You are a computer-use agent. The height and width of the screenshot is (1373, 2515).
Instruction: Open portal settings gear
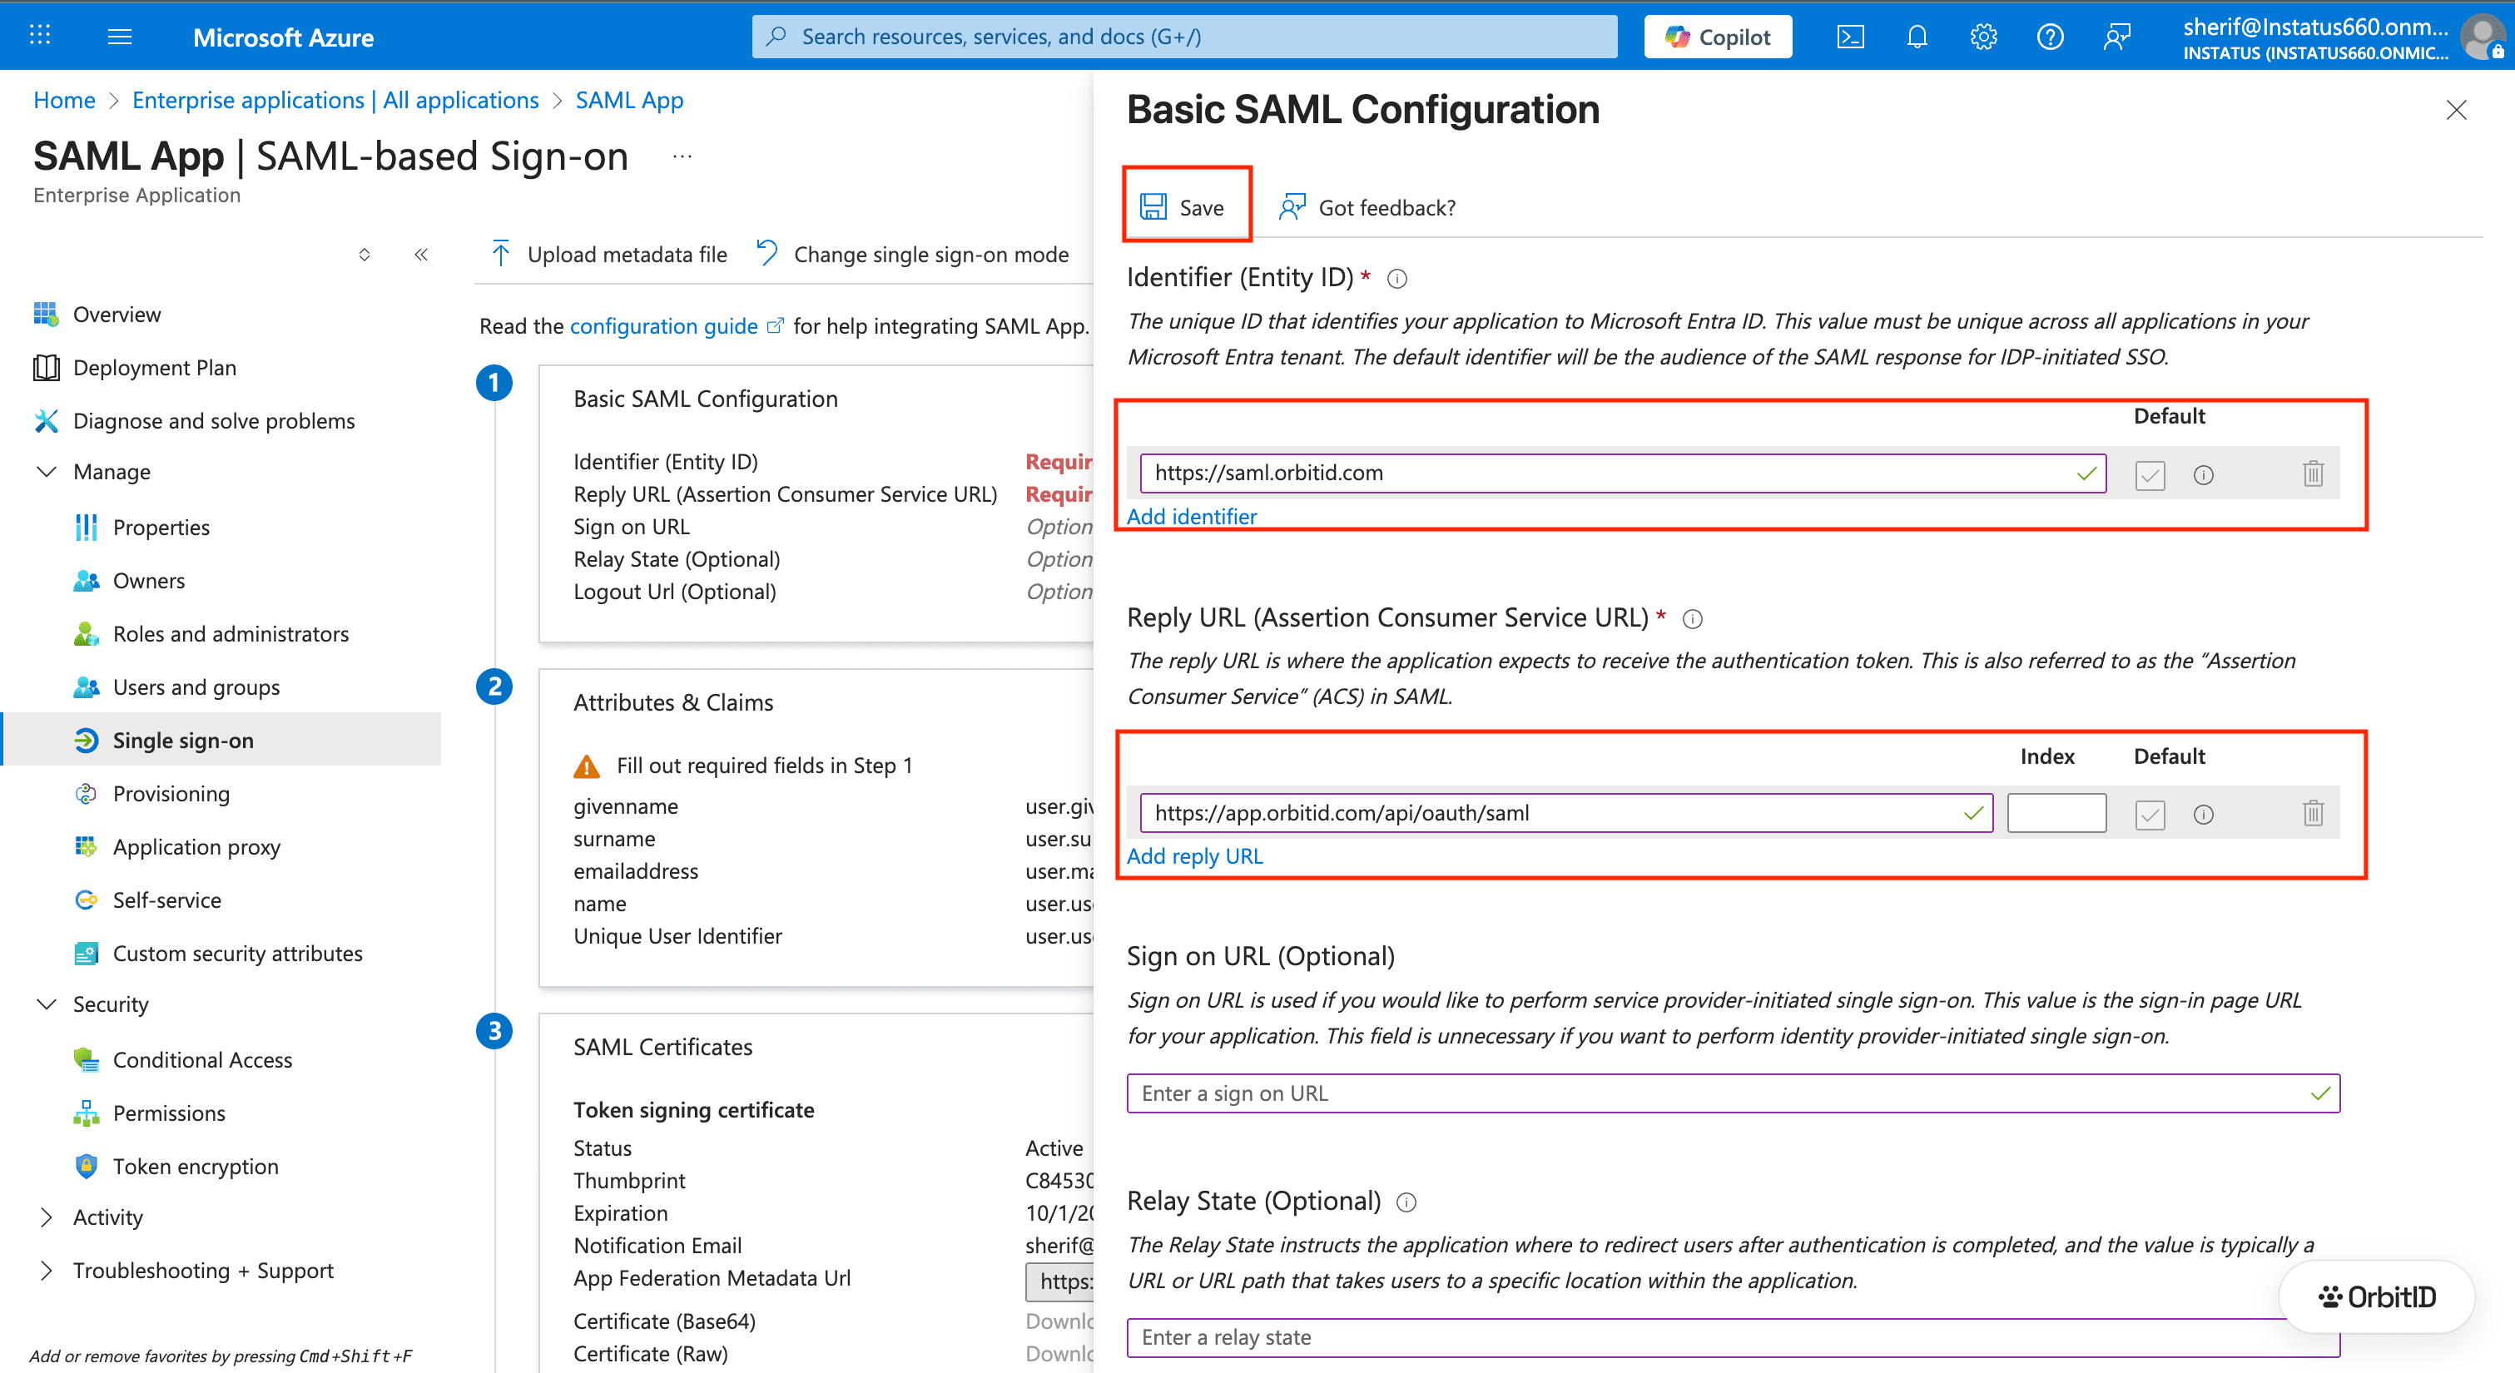(1983, 37)
